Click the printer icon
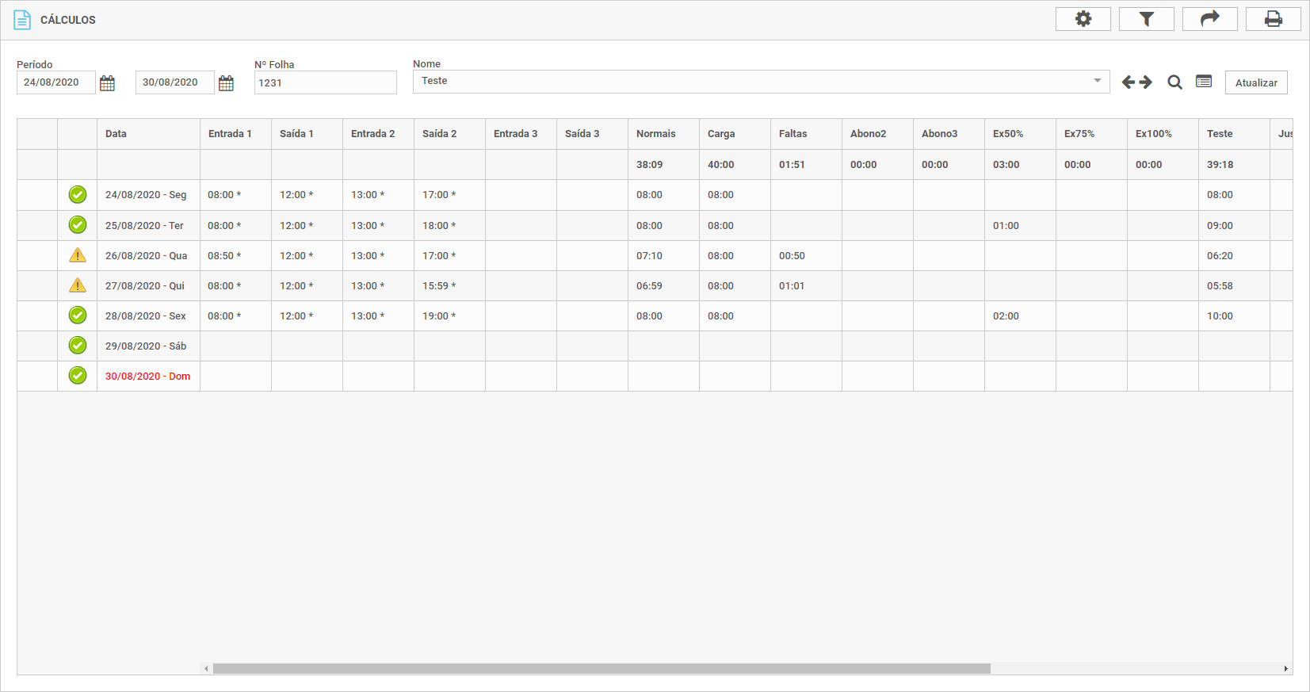 pos(1273,19)
